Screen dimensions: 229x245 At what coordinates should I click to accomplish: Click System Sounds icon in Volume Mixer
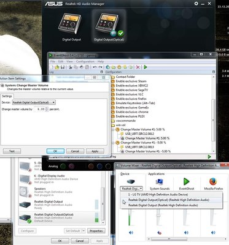click(159, 181)
